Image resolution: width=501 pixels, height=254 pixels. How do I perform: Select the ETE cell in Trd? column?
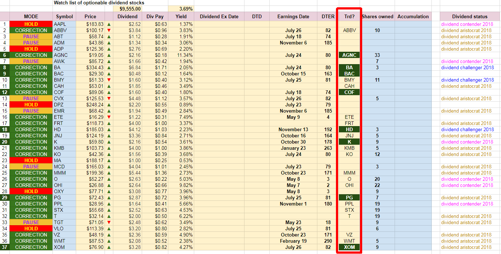349,117
